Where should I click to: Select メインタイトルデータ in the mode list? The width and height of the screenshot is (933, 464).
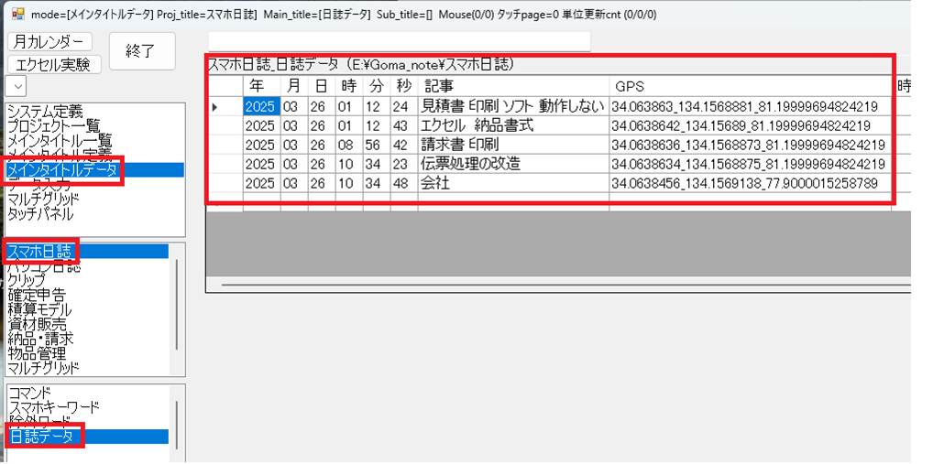(62, 170)
